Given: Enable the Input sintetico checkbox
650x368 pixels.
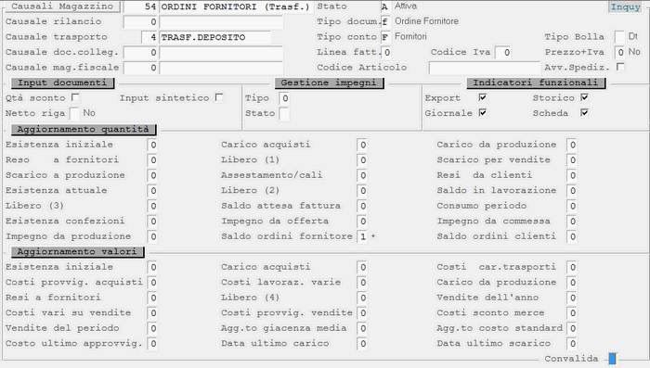Looking at the screenshot, I should pos(219,97).
